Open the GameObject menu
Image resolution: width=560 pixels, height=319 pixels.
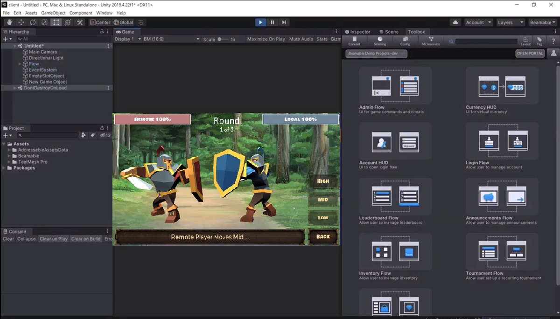pyautogui.click(x=53, y=13)
